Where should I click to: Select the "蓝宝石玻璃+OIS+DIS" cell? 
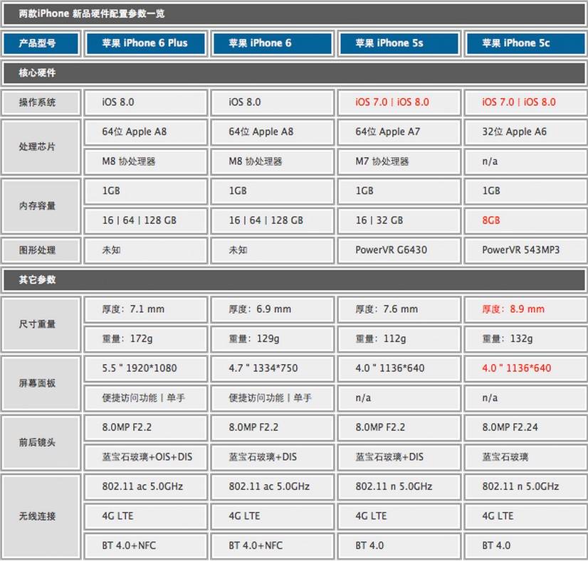point(147,457)
